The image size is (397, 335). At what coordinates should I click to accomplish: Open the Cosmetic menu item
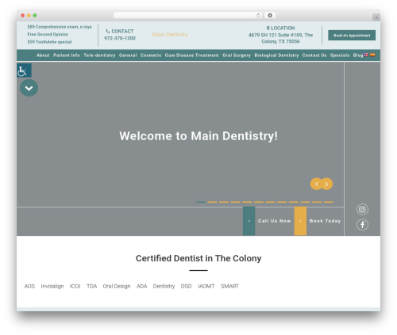coord(151,55)
